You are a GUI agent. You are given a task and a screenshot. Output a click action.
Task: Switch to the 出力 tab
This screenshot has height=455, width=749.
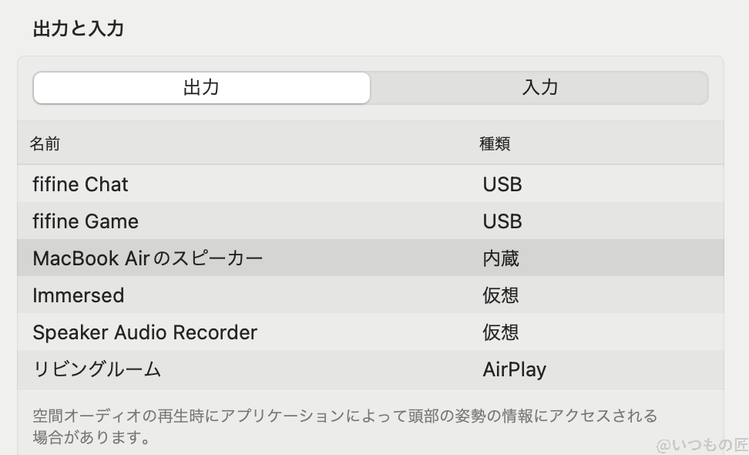point(200,87)
